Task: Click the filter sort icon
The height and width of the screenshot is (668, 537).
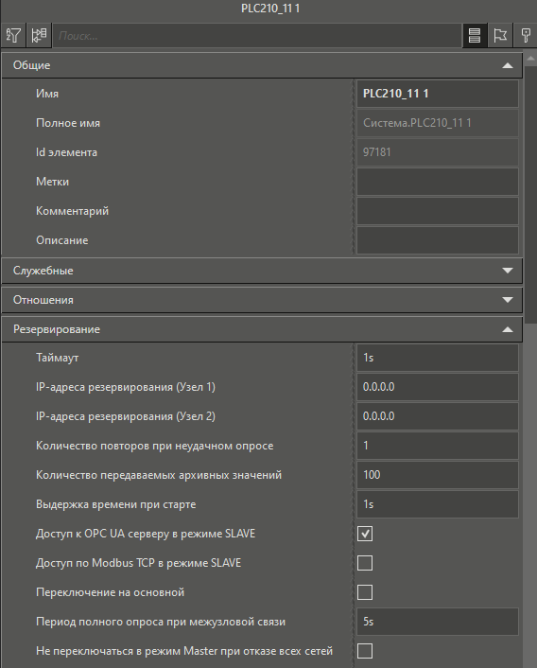Action: point(14,35)
